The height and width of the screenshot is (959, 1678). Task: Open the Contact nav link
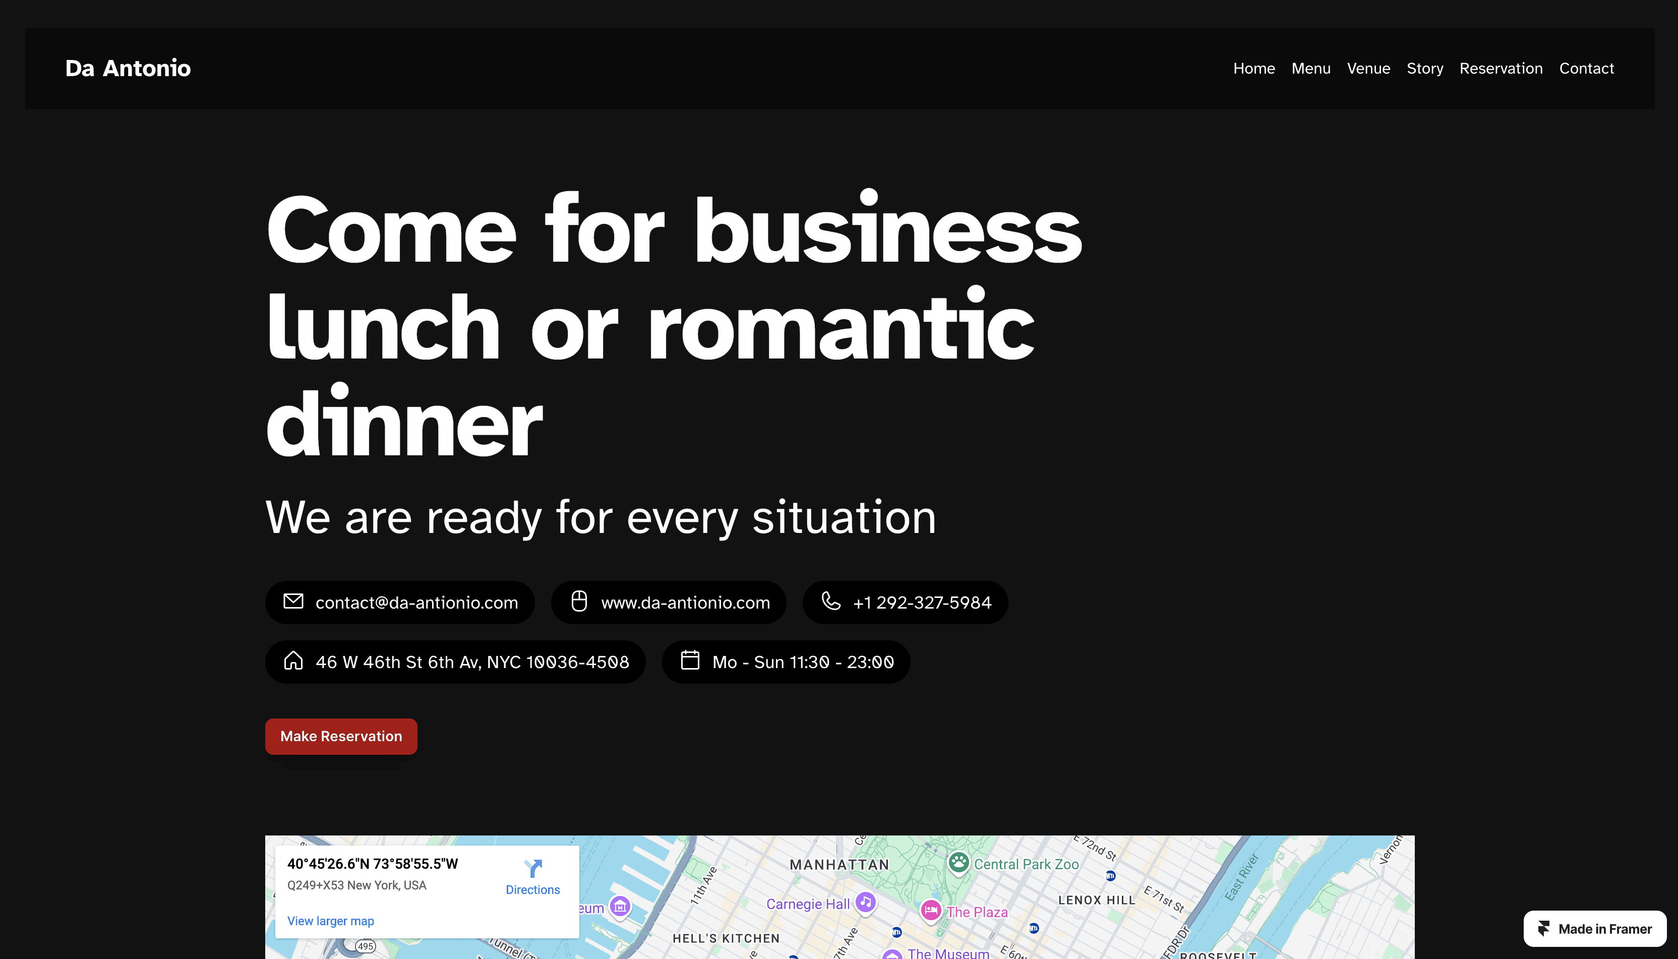(x=1586, y=69)
